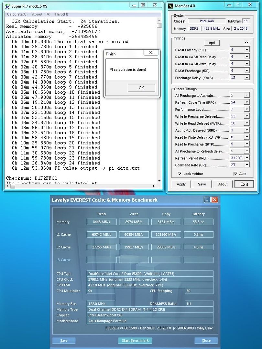Click the spd button in MemSet
This screenshot has width=262, height=349.
(212, 43)
